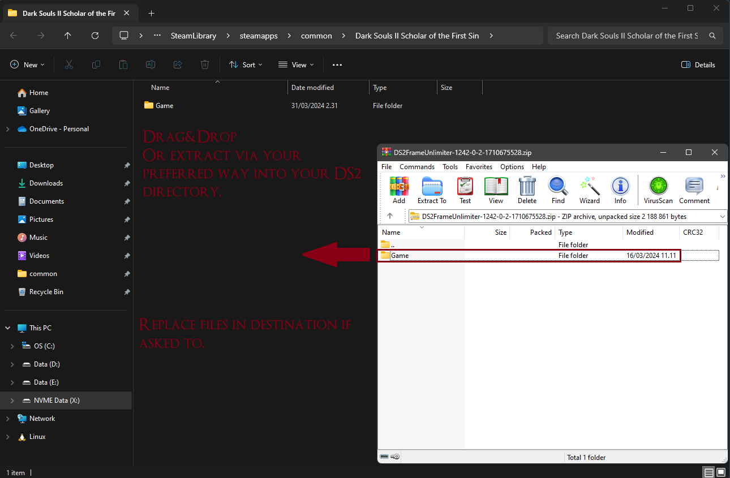Image resolution: width=730 pixels, height=478 pixels.
Task: Run VirusScan from the WinRAR toolbar
Action: (x=658, y=186)
